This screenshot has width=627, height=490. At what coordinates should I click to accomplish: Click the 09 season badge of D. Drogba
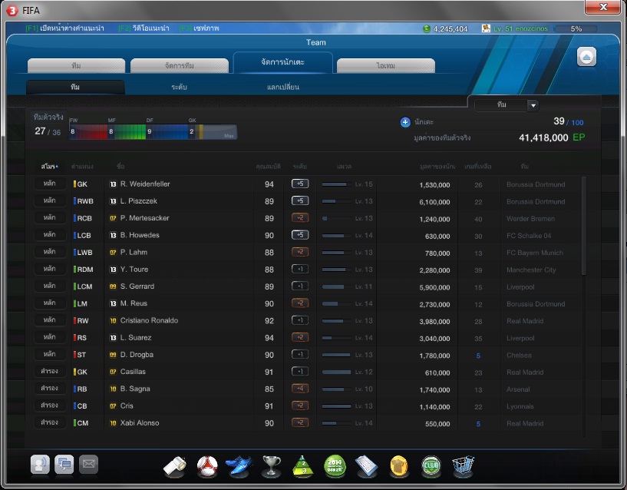point(113,355)
